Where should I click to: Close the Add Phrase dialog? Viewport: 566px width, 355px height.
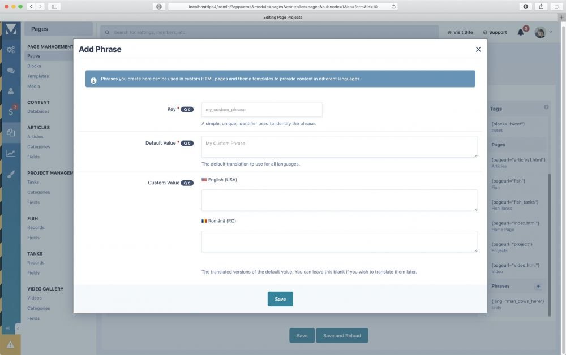[x=478, y=49]
